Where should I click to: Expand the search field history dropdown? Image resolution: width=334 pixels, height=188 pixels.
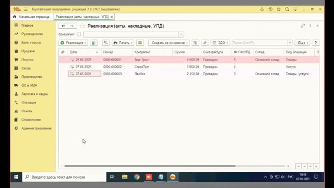290,43
